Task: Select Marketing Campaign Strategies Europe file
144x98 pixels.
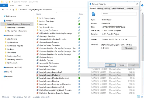Action: pos(54,93)
